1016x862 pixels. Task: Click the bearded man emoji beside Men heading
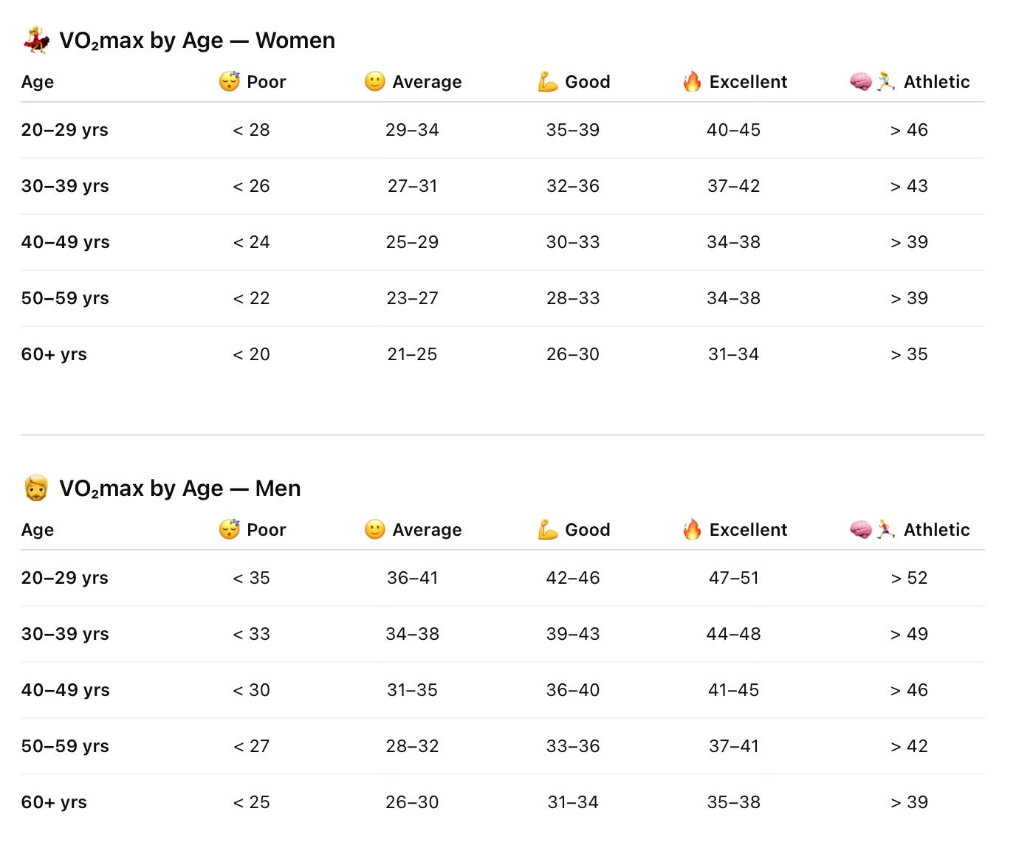click(36, 489)
